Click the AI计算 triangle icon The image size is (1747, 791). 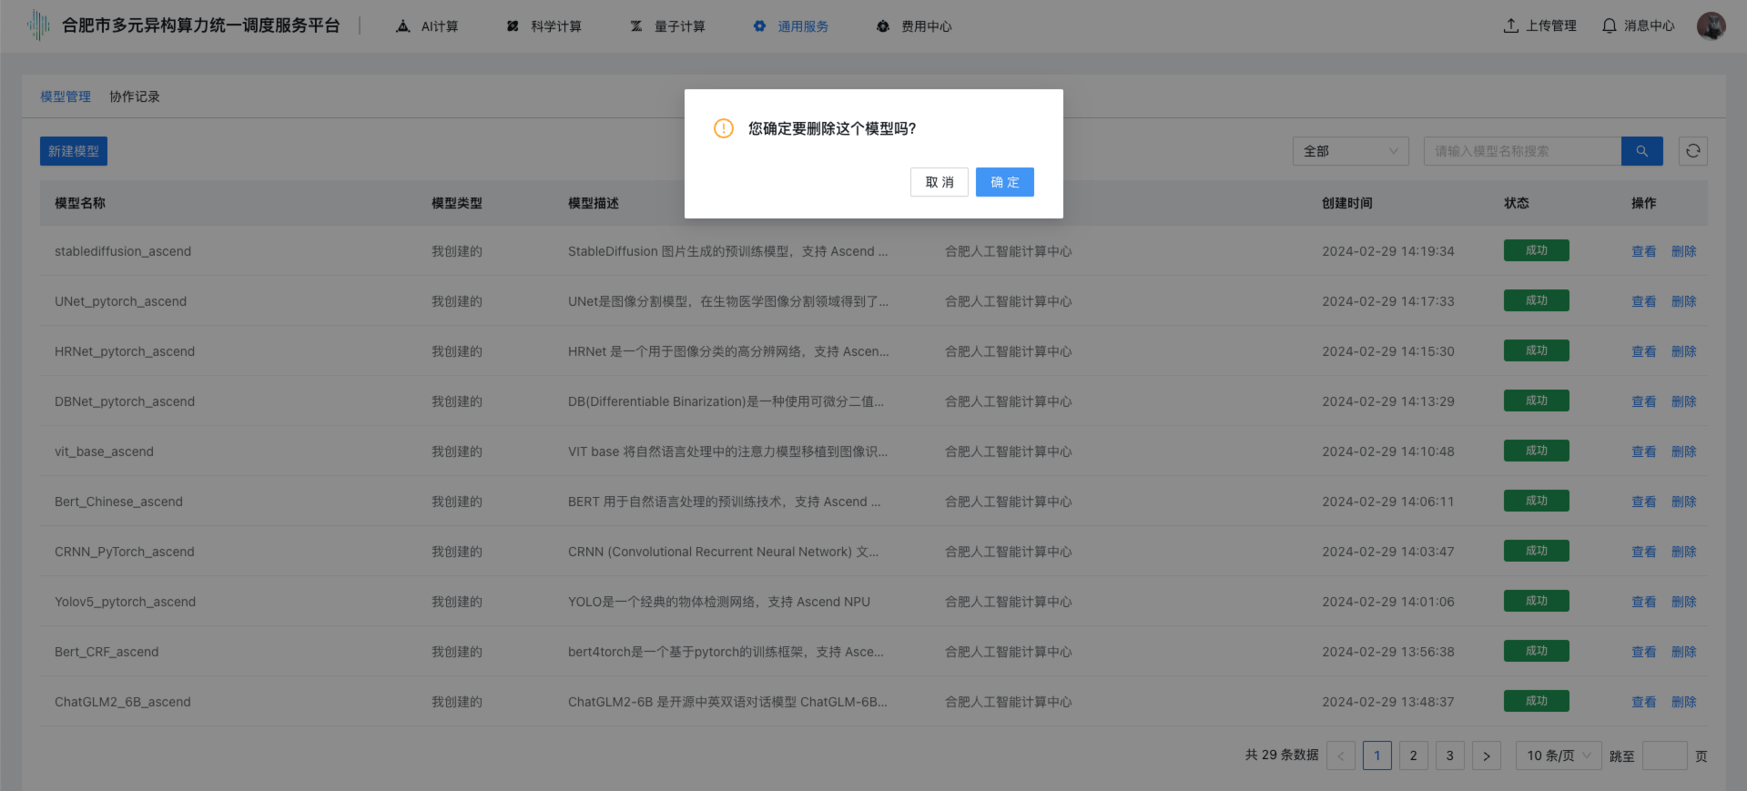point(403,26)
